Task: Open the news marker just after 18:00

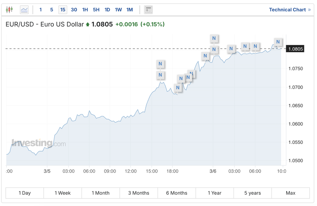Action: pos(178,88)
